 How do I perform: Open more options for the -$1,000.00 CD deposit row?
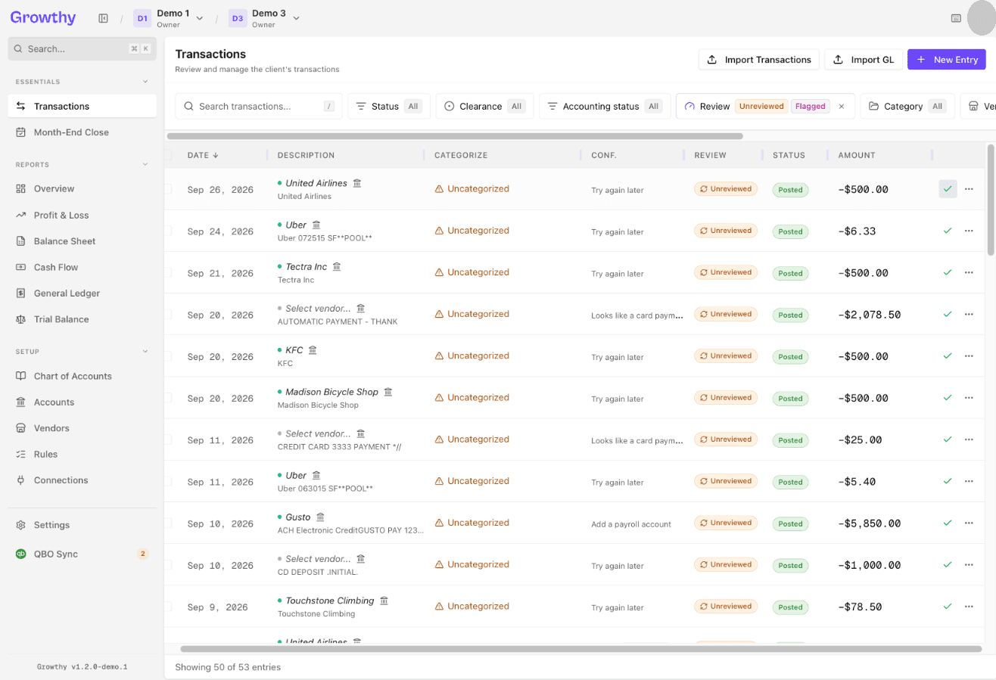pyautogui.click(x=969, y=565)
